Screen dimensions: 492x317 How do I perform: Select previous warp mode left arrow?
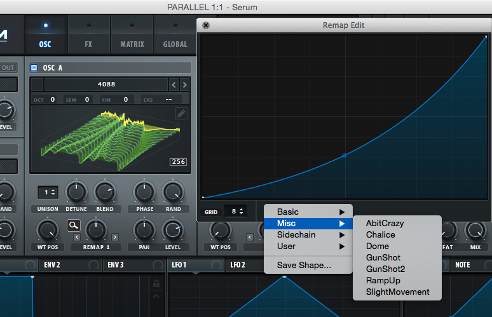pos(77,238)
